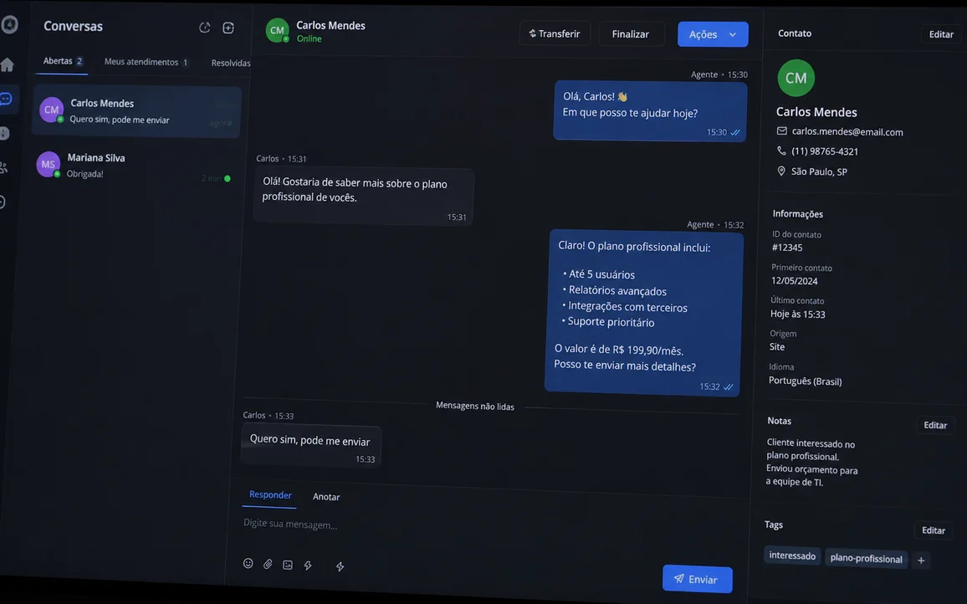Open the emoji picker in the message composer
The image size is (967, 604).
click(248, 563)
